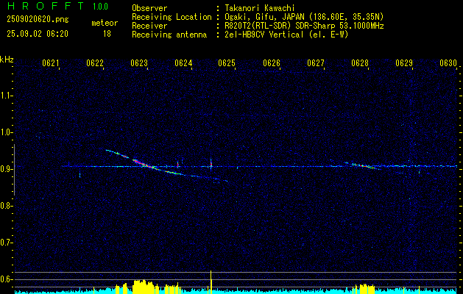Click frequency axis value 1.0
The height and width of the screenshot is (294, 463).
6,132
